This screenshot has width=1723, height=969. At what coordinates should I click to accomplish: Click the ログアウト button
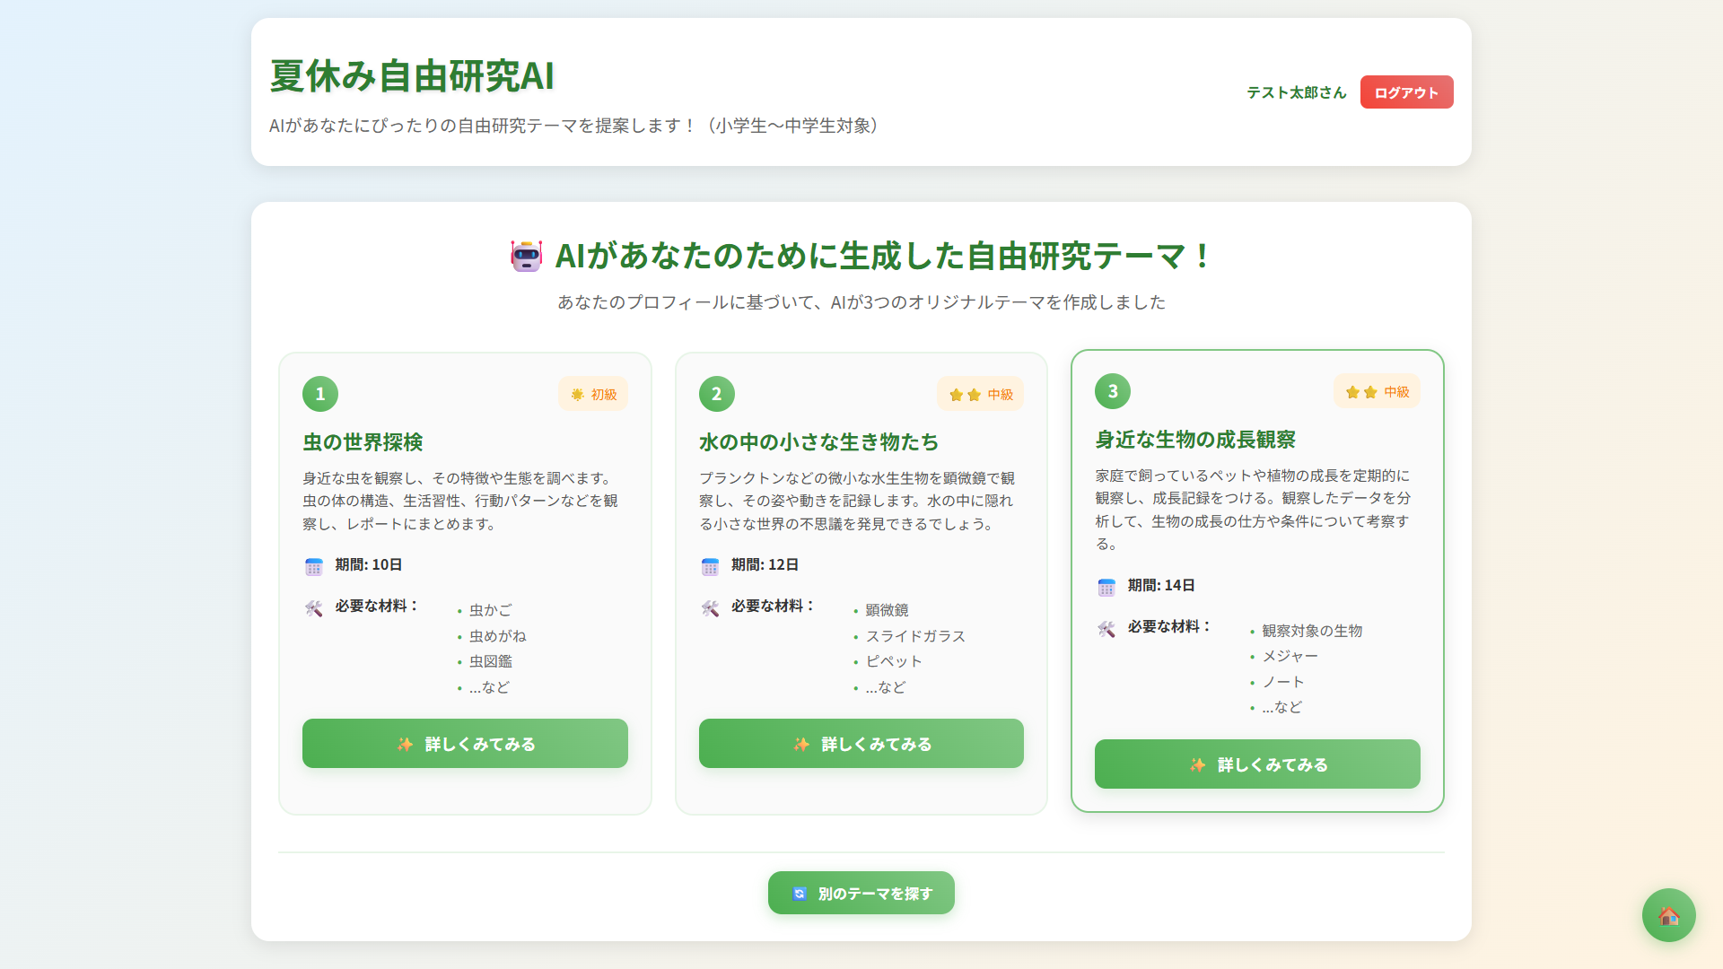(1406, 92)
